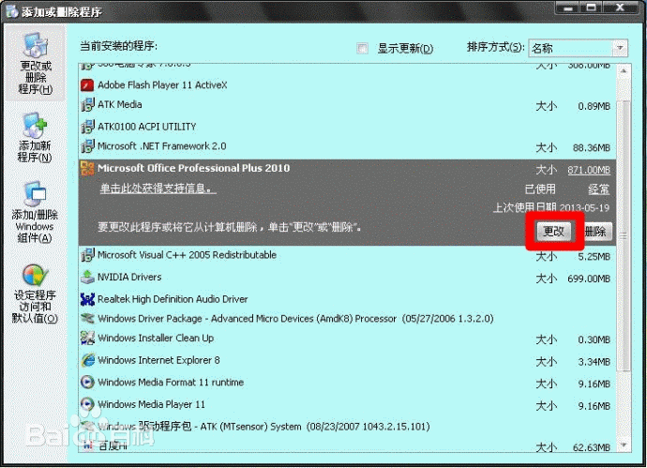Click the 经常 usage frequency value

pos(599,189)
